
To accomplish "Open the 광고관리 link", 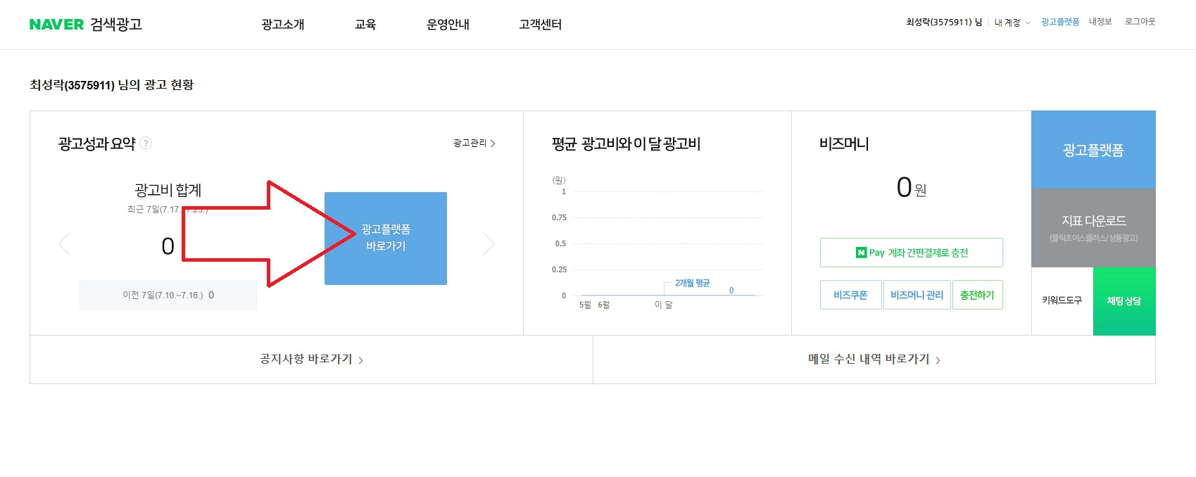I will pos(474,143).
